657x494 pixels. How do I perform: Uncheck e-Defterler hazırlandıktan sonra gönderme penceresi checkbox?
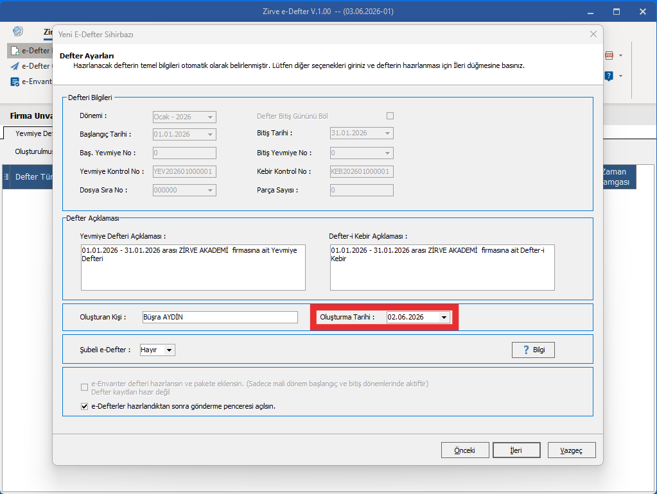(84, 407)
